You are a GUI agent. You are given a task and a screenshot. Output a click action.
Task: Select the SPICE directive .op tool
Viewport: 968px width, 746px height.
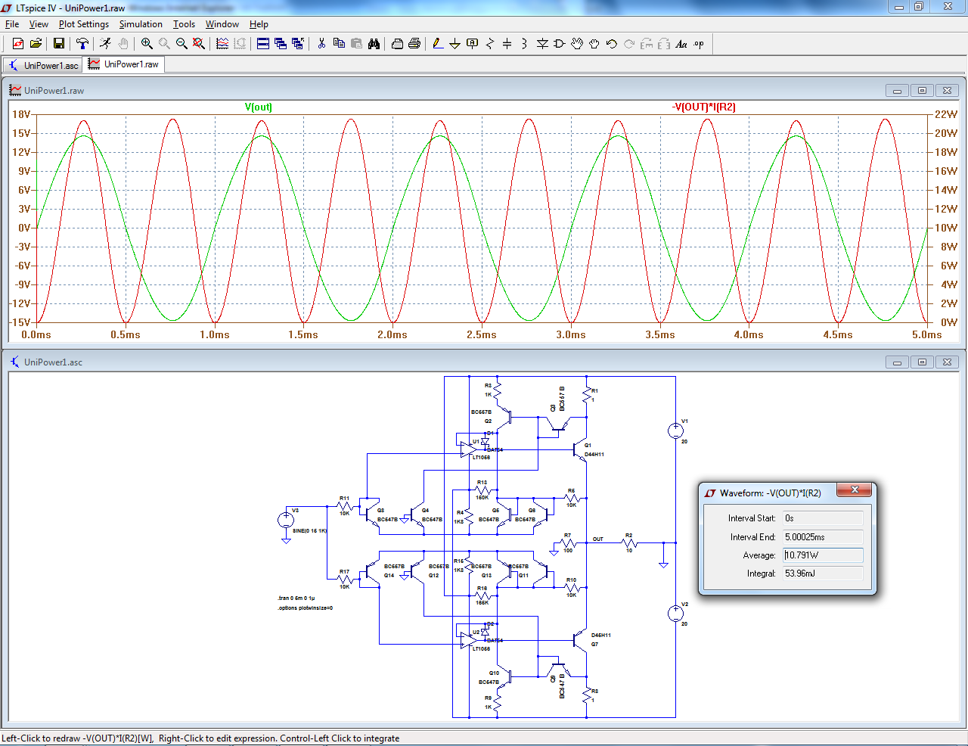coord(699,44)
